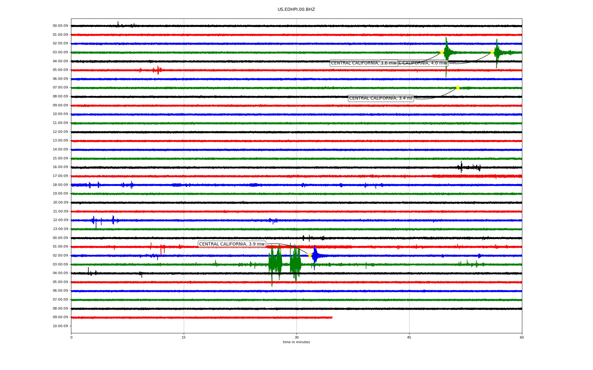The image size is (593, 370).
Task: Click the yellow star near the 3.9 mw event
Action: [x=310, y=255]
